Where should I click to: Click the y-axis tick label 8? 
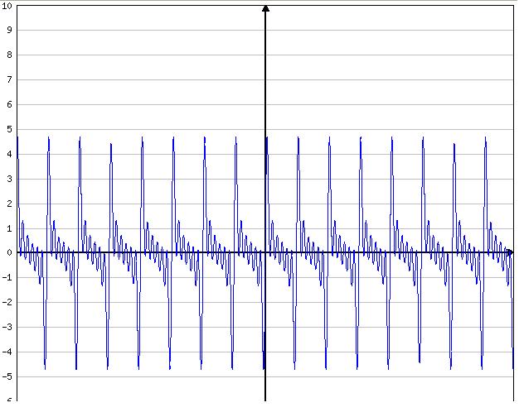click(9, 55)
